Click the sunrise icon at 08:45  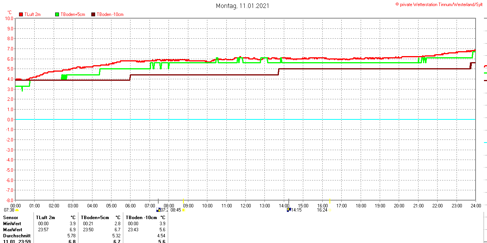tap(183, 210)
